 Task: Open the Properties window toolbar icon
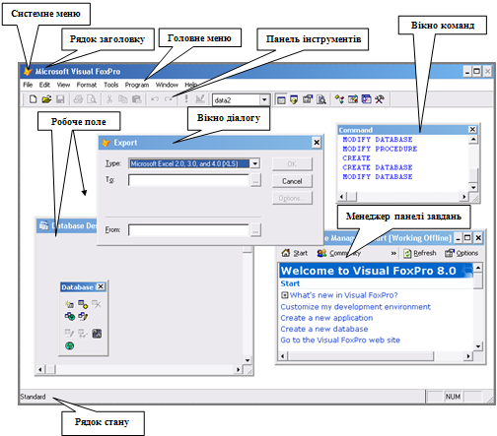[308, 99]
